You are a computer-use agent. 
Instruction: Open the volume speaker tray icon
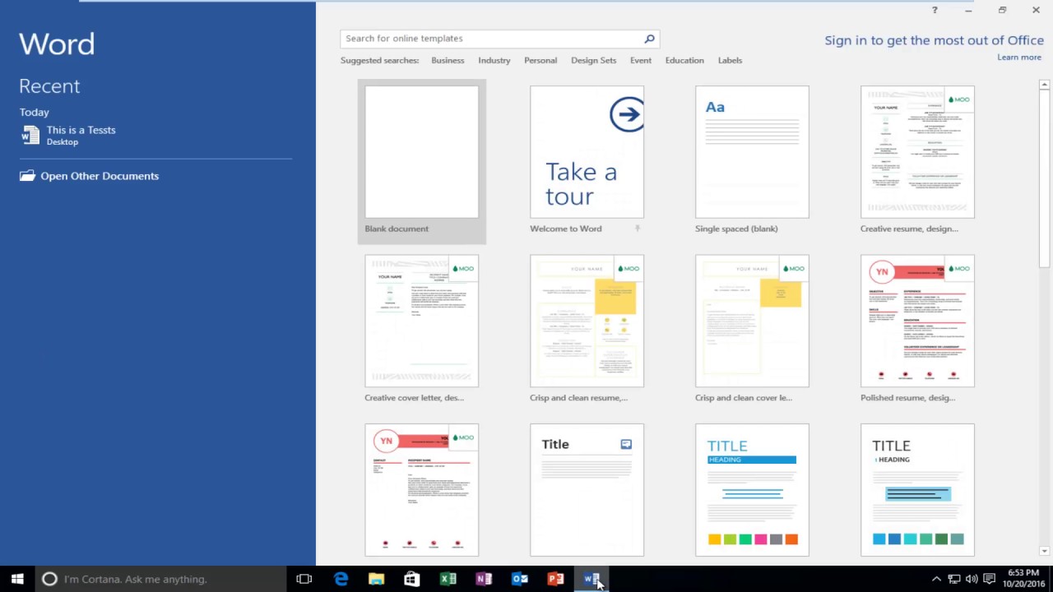[972, 579]
